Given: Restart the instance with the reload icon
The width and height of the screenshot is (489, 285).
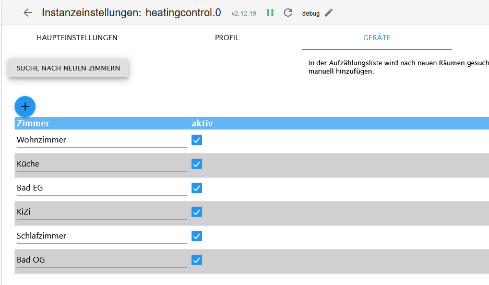Looking at the screenshot, I should [288, 13].
